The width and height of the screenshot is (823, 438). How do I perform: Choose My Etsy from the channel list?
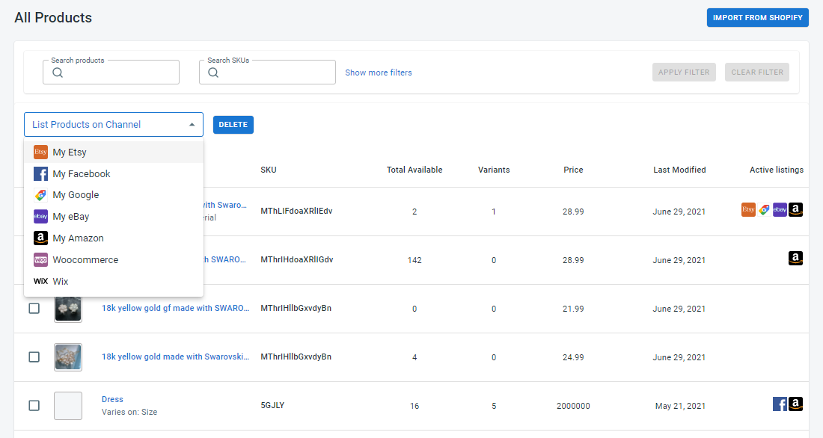coord(114,152)
